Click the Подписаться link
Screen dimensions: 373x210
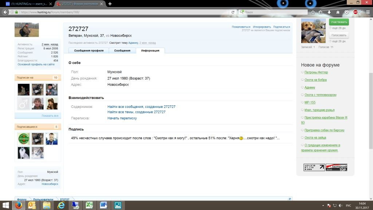pyautogui.click(x=282, y=27)
